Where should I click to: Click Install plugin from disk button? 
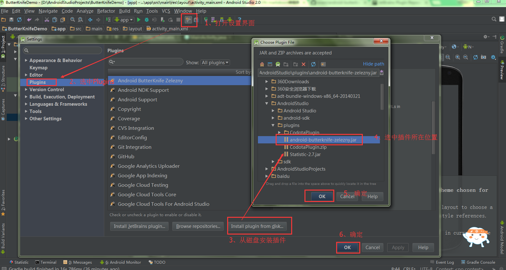pos(257,226)
